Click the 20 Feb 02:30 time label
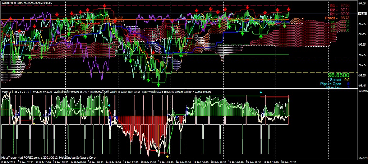 coord(289,162)
